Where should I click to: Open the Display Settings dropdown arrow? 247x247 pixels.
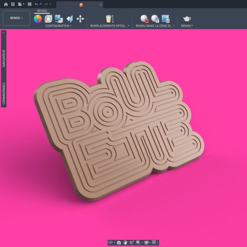pos(150,242)
